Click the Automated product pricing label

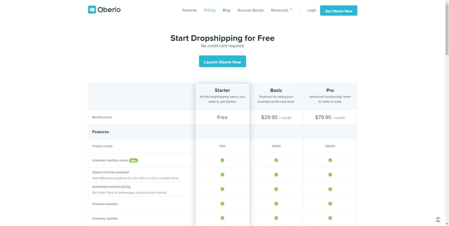click(x=111, y=187)
